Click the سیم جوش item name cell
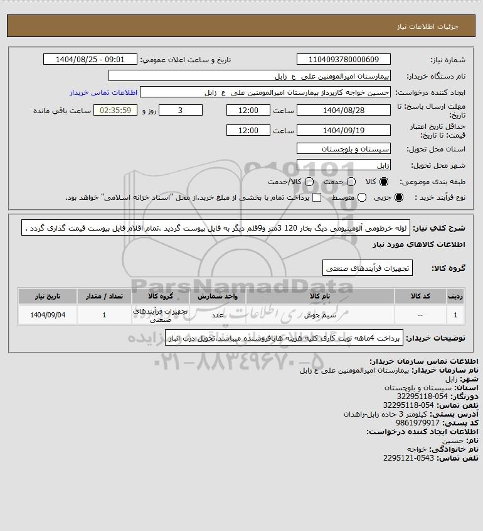483x531 pixels. click(320, 315)
